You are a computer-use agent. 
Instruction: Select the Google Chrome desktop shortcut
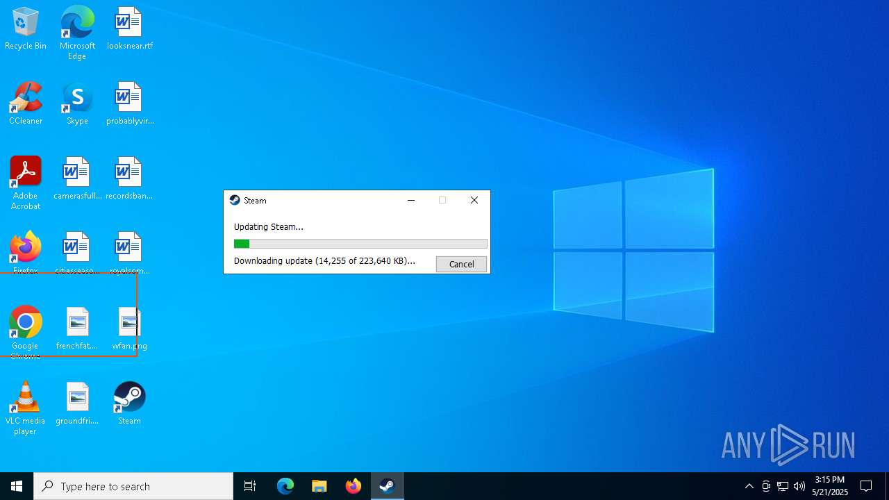point(26,333)
